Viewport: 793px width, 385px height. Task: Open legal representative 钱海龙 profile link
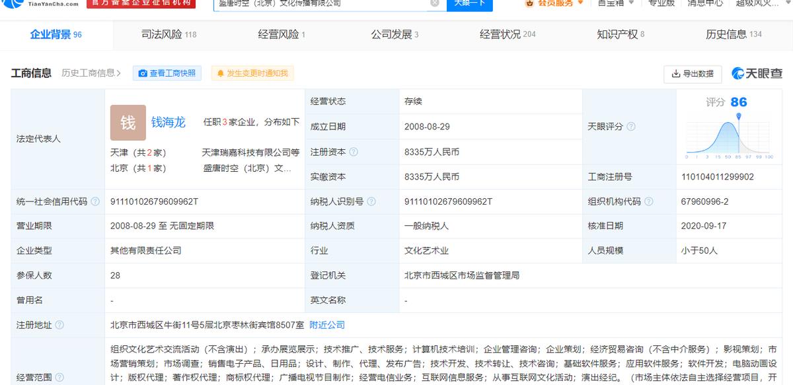(x=169, y=122)
